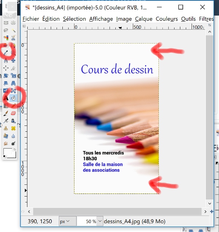The image size is (219, 232).
Task: Select the Rectangle Select tool
Action: click(x=6, y=23)
